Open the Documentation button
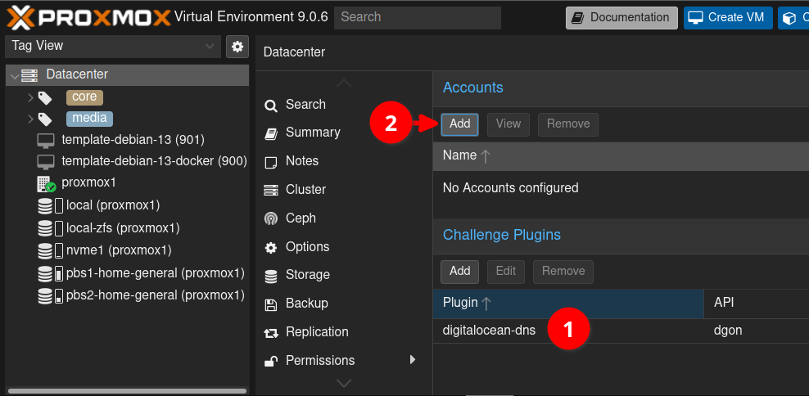The image size is (809, 396). click(x=621, y=18)
